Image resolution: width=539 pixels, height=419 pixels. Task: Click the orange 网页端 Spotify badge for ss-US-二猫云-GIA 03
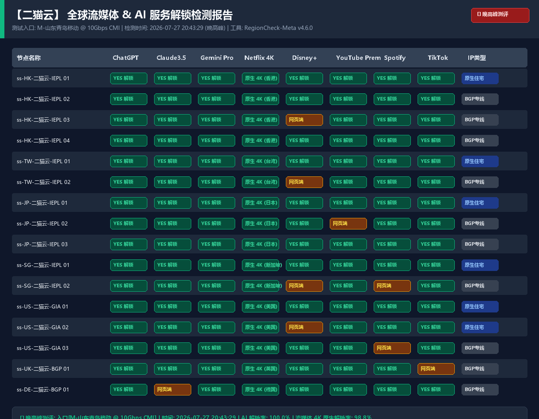click(392, 348)
